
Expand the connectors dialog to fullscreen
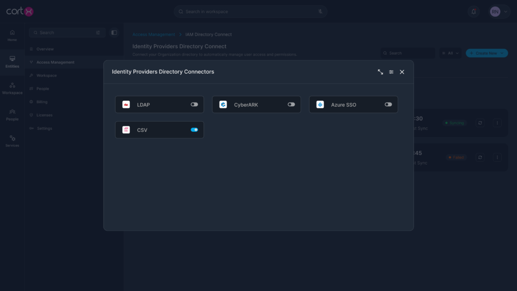pyautogui.click(x=380, y=72)
